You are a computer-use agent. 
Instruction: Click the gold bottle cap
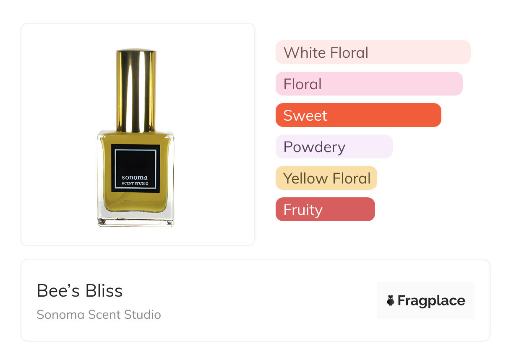coord(136,90)
